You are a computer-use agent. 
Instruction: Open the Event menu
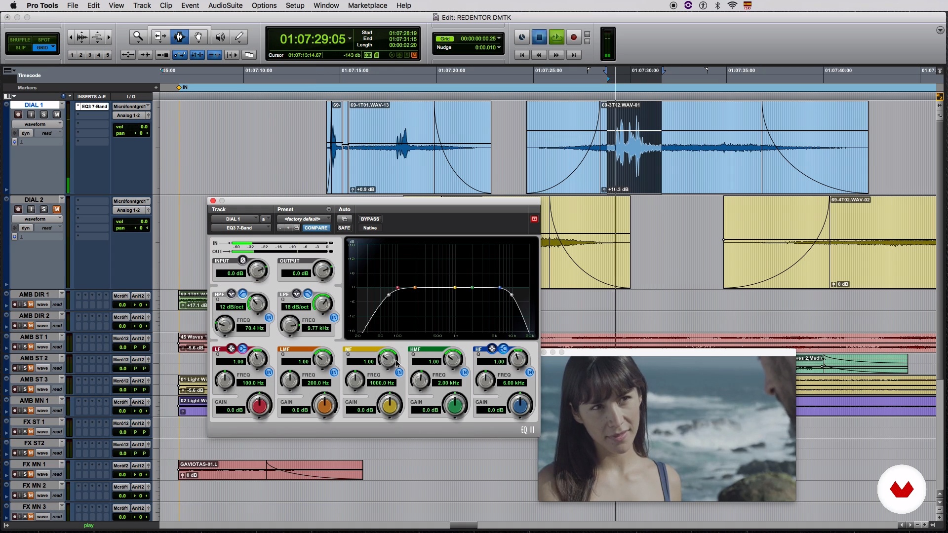[190, 5]
